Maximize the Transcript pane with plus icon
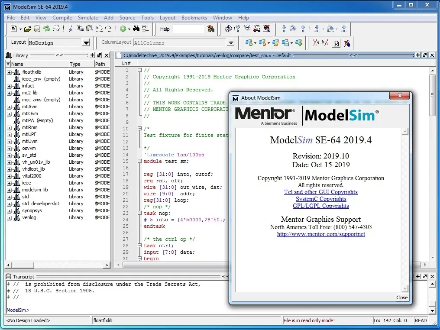The height and width of the screenshot is (330, 440). point(418,276)
